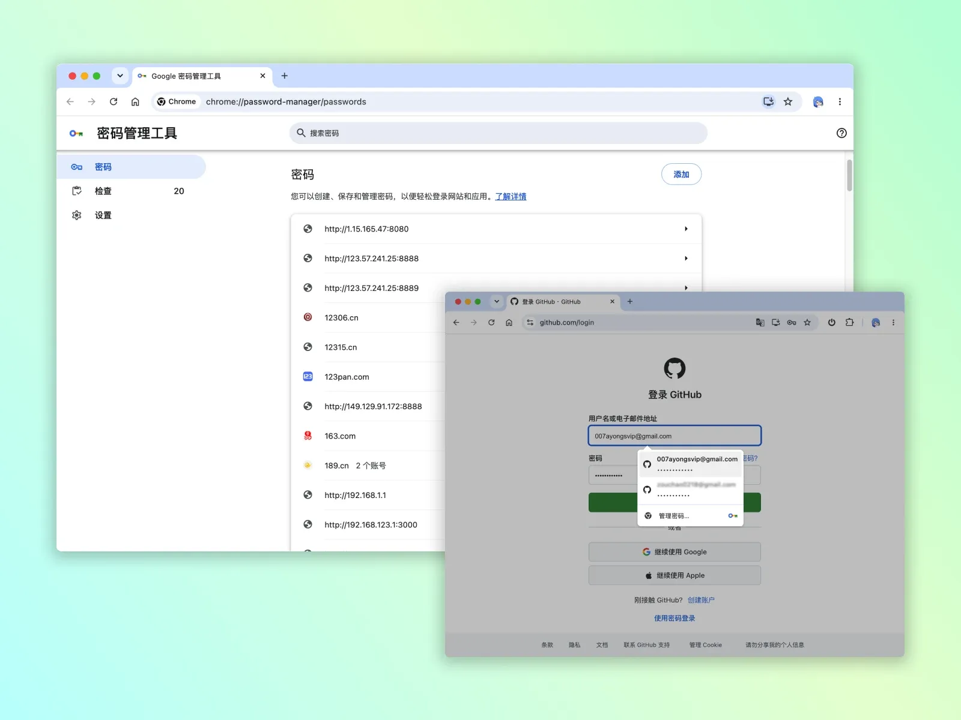The image size is (961, 720).
Task: Click the power extension icon in GitHub window
Action: pyautogui.click(x=832, y=322)
